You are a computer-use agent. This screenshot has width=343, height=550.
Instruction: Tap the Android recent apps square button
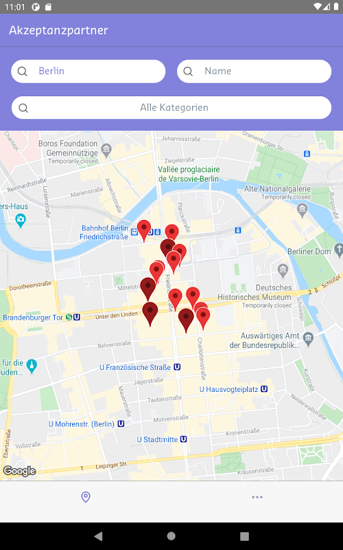[244, 536]
